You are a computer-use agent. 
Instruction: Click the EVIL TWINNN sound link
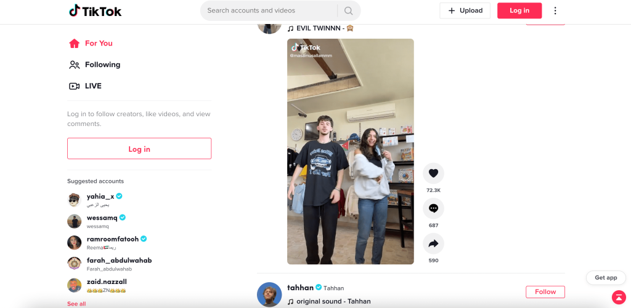[320, 28]
